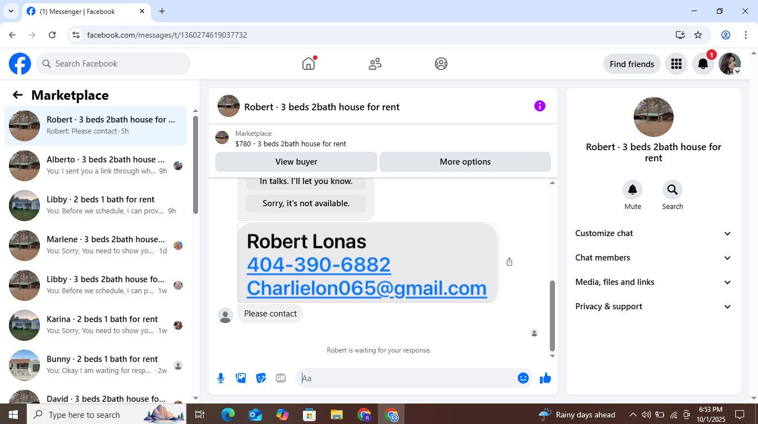The height and width of the screenshot is (424, 758).
Task: Open the emoji picker
Action: pos(523,378)
